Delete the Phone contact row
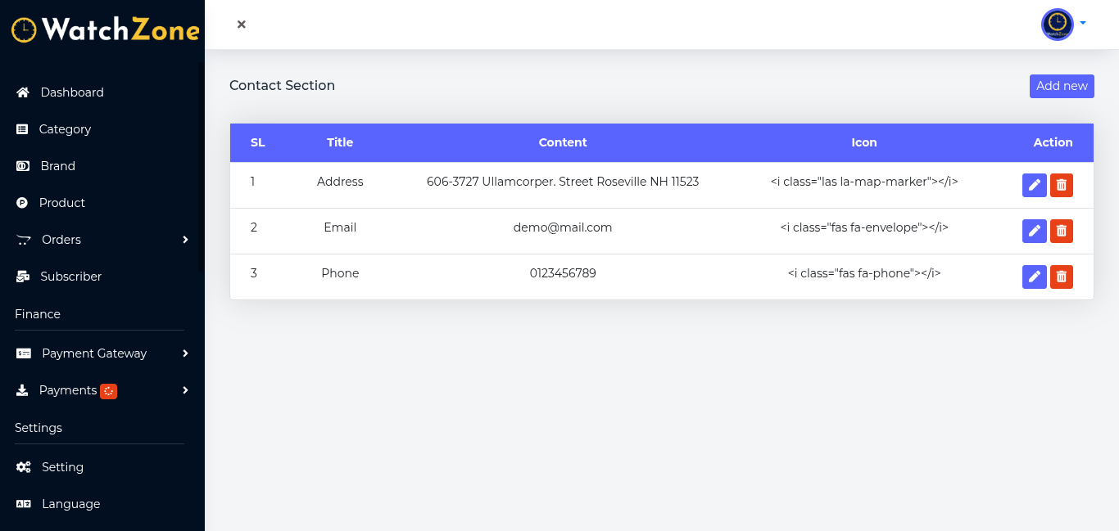The image size is (1119, 531). 1062,277
